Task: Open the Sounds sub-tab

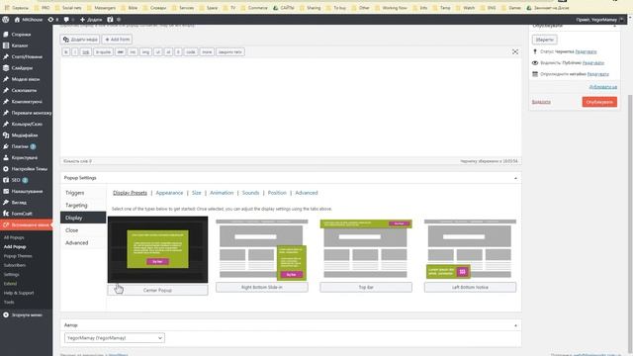Action: (250, 193)
